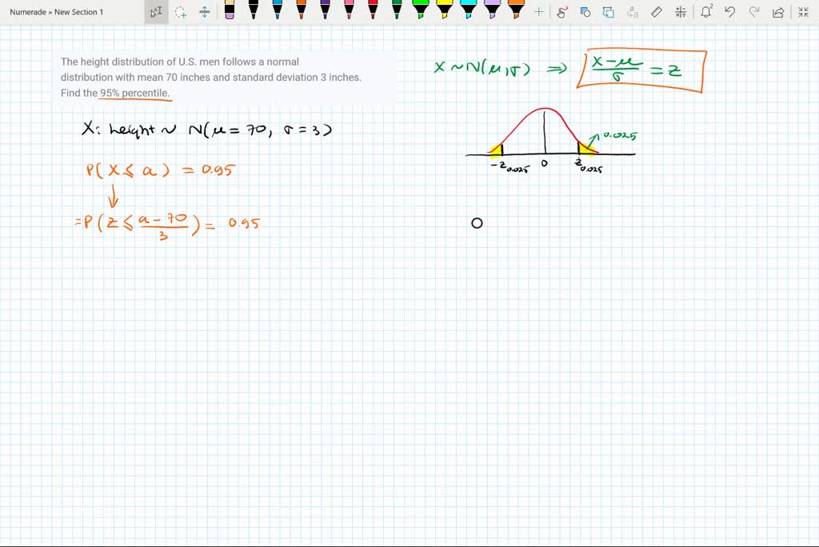Choose the yellow highlighter
Screen dimensions: 819x547
[445, 10]
